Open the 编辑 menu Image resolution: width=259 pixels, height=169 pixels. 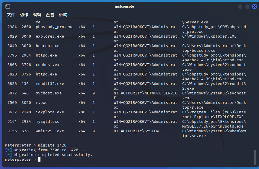[x=37, y=15]
